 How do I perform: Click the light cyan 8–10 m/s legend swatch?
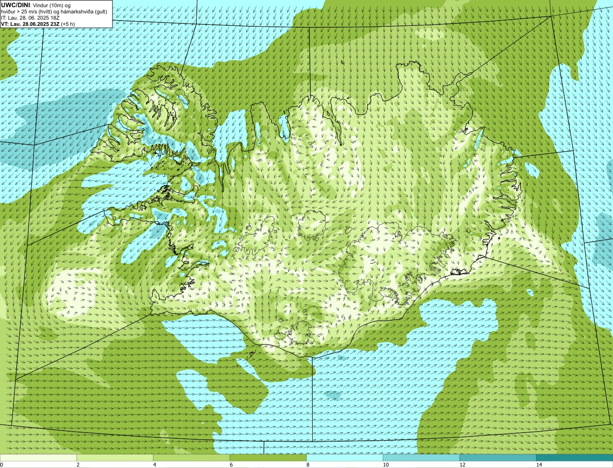click(345, 457)
